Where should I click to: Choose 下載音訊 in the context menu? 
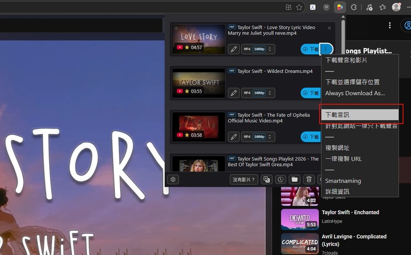point(359,115)
